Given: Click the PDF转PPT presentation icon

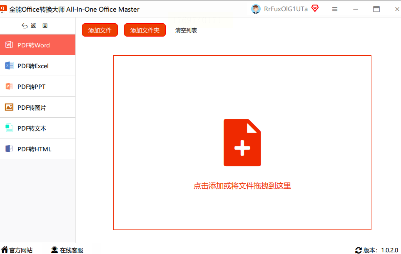Looking at the screenshot, I should pos(9,86).
